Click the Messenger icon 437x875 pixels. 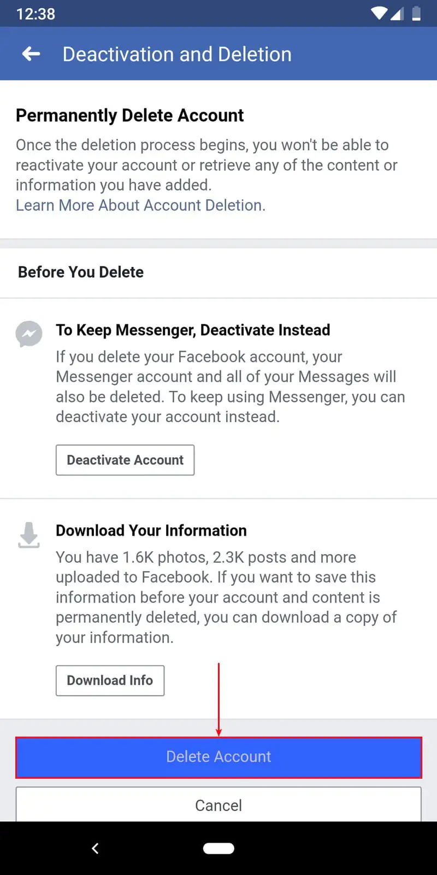click(29, 333)
